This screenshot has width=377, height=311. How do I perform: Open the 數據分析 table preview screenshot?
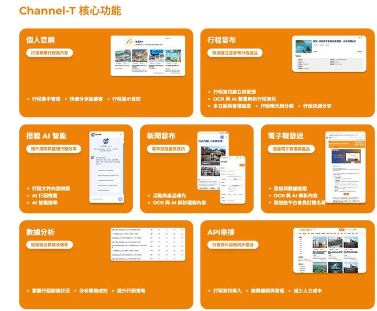pyautogui.click(x=148, y=244)
